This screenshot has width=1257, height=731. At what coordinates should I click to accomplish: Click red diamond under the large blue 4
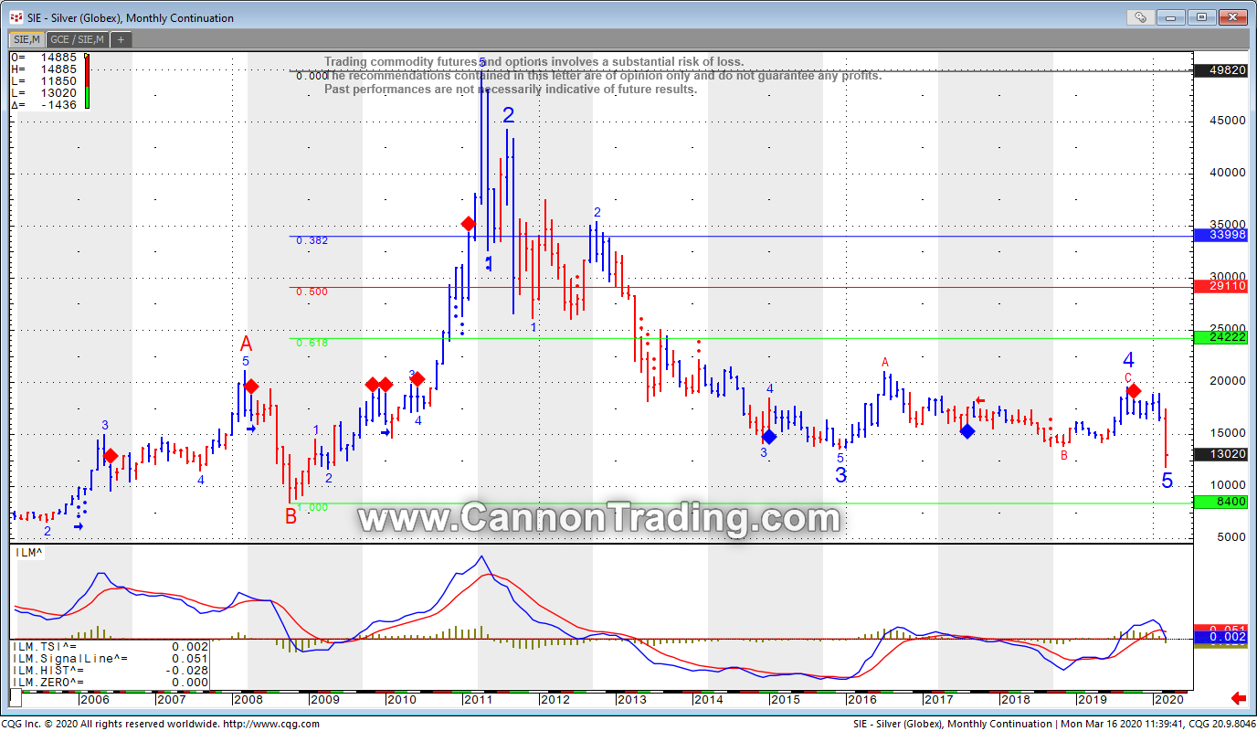pos(1134,391)
